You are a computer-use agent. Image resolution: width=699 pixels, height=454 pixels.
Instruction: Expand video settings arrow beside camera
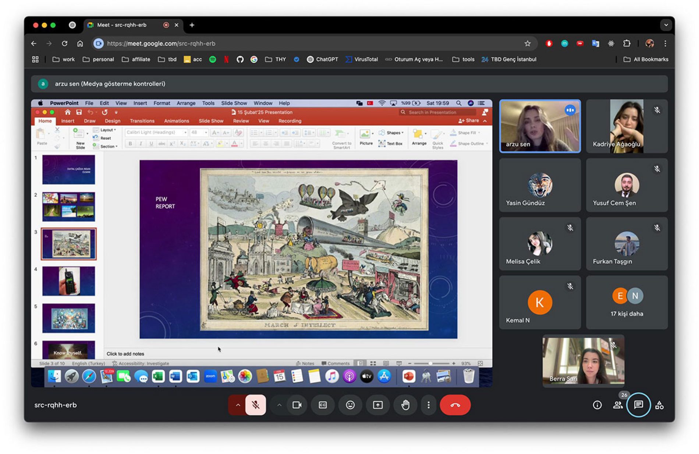pyautogui.click(x=279, y=405)
